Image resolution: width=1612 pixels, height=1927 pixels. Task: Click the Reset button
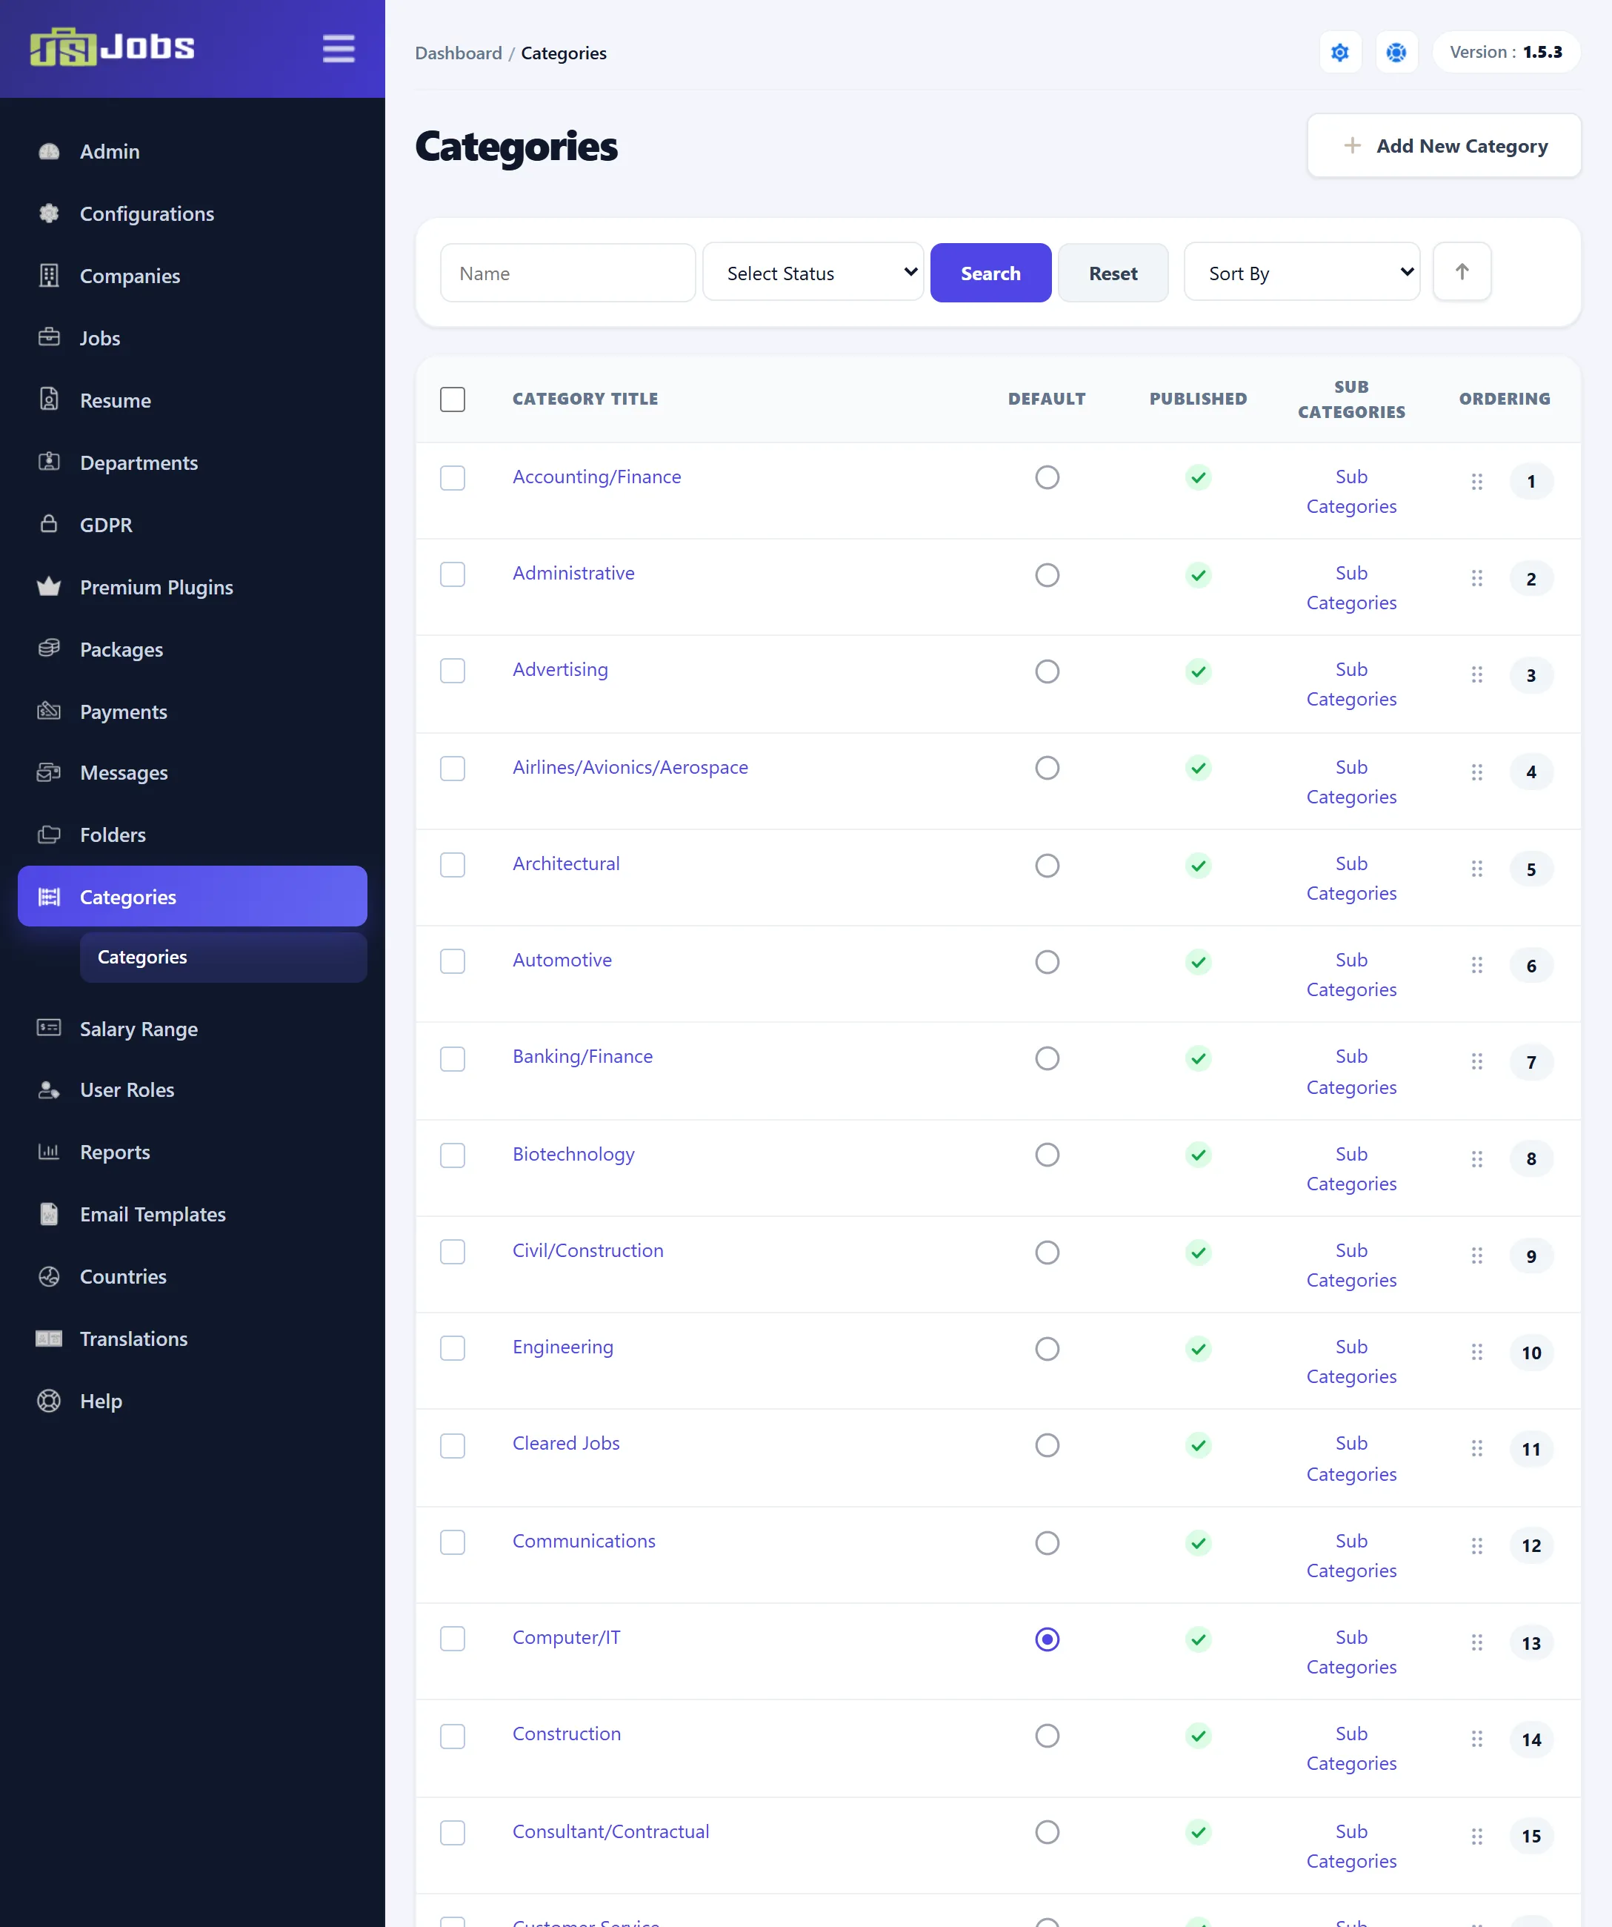pyautogui.click(x=1112, y=273)
